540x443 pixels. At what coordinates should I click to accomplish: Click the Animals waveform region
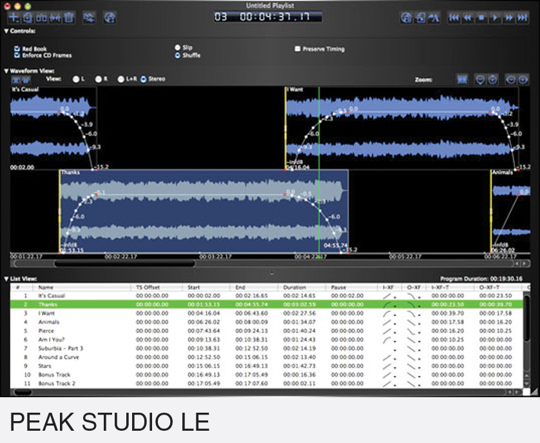tap(511, 212)
